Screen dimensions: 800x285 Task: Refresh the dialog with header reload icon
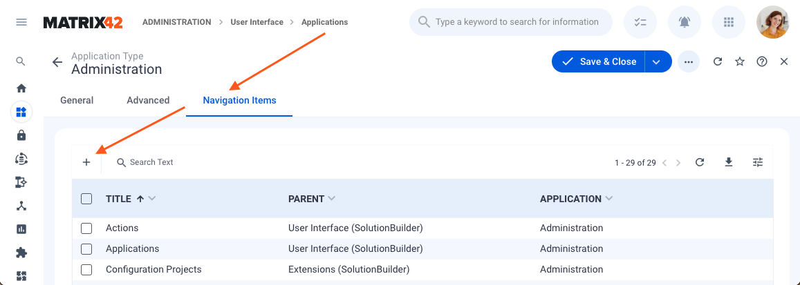[x=717, y=61]
